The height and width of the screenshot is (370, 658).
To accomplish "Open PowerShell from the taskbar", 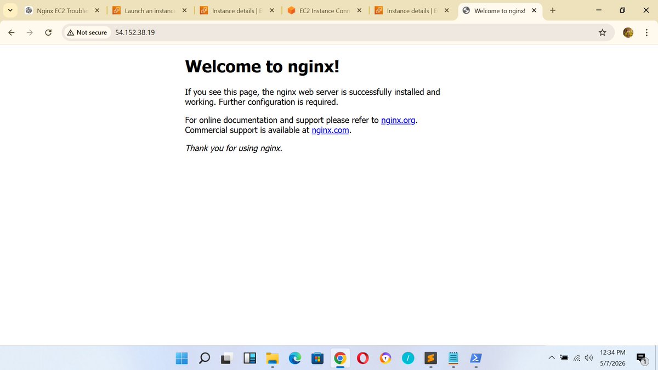I will [476, 358].
